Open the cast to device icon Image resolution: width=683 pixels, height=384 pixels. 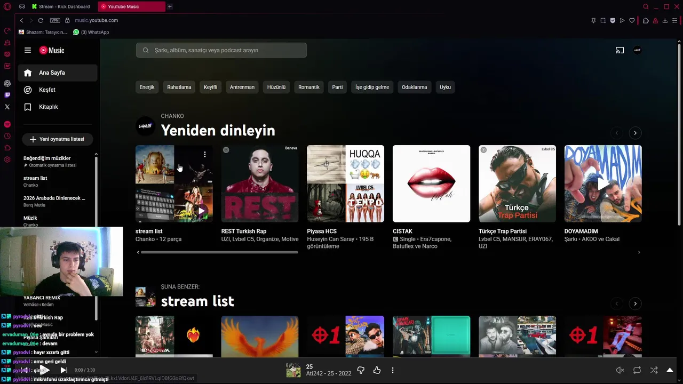tap(620, 50)
